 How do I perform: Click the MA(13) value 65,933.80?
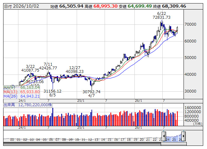(x=30, y=92)
